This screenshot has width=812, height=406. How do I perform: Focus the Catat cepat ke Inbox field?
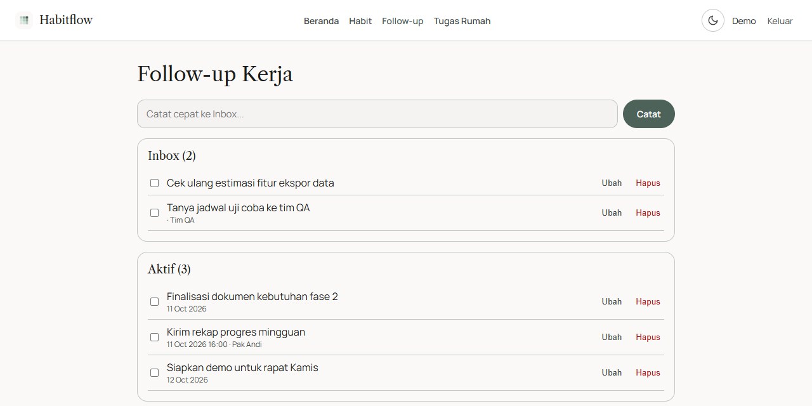[377, 114]
